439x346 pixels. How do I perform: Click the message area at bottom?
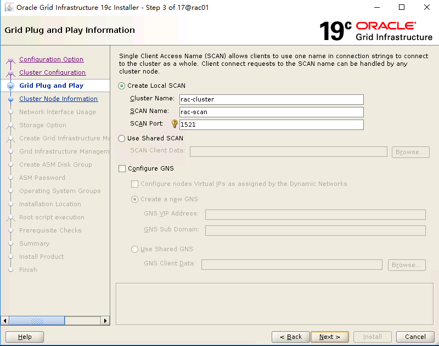(275, 304)
